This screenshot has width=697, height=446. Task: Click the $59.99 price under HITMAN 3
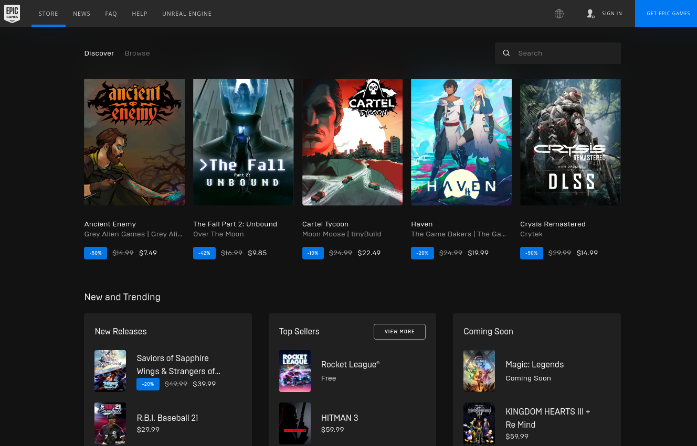(333, 429)
